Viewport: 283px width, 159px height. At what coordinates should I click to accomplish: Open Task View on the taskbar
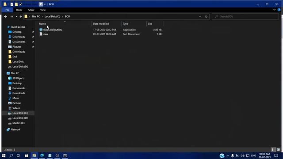pos(19,155)
